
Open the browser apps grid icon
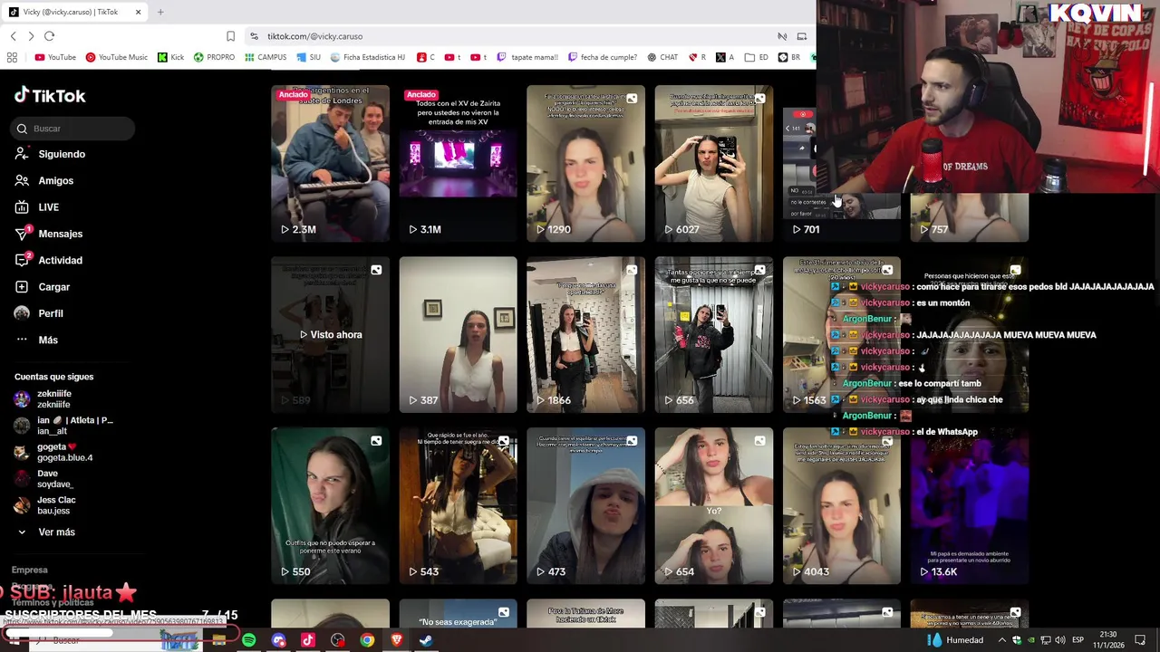pyautogui.click(x=12, y=57)
